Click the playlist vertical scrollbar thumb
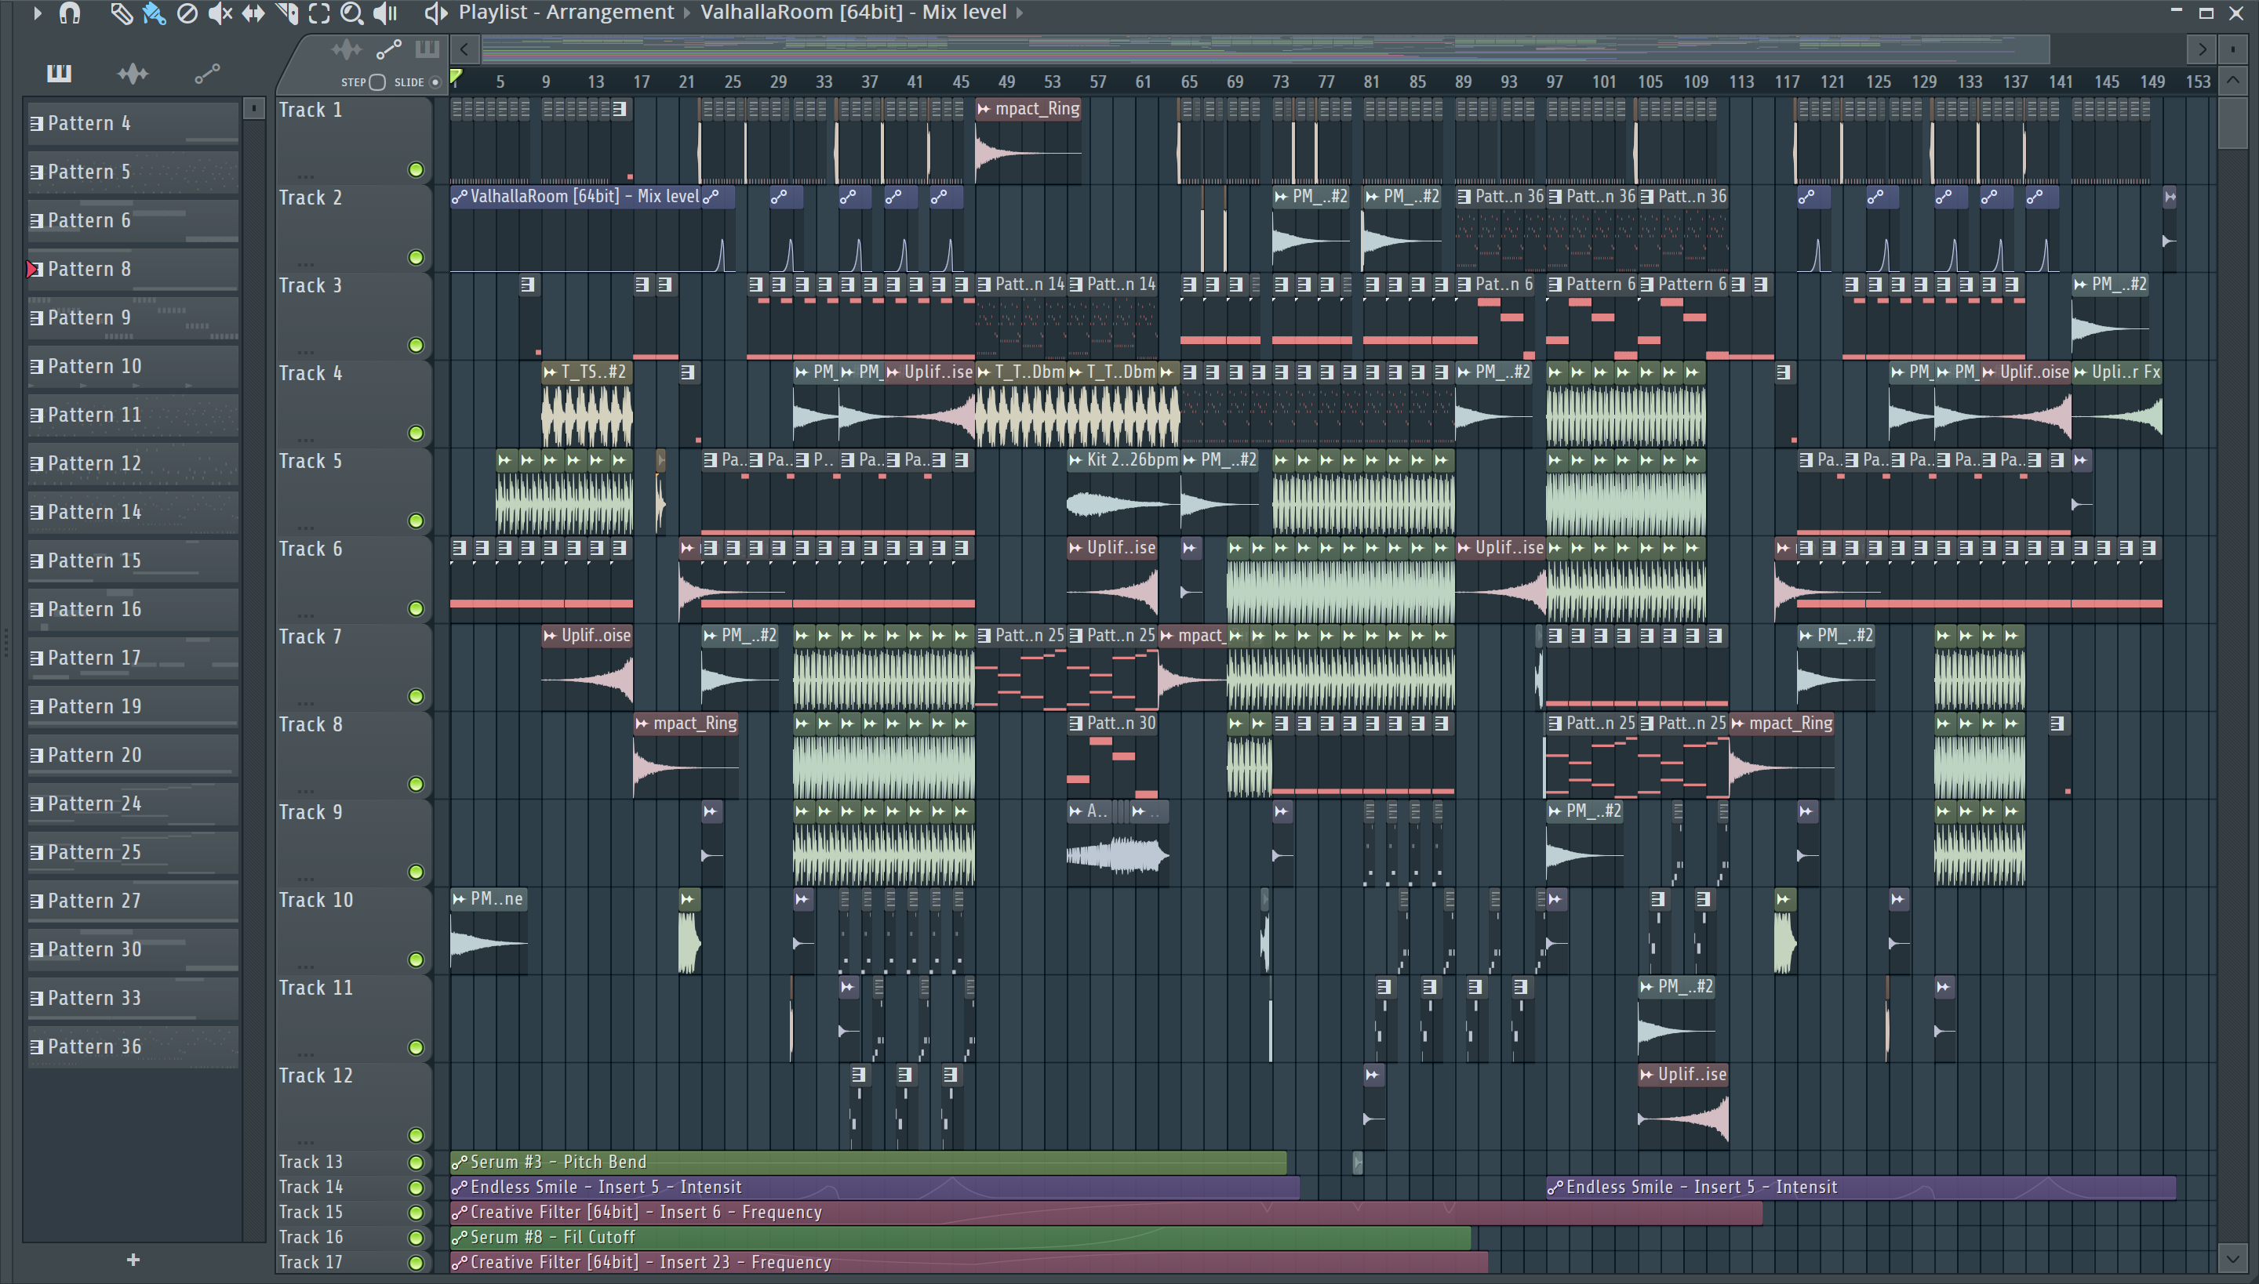Image resolution: width=2259 pixels, height=1284 pixels. coord(2232,122)
